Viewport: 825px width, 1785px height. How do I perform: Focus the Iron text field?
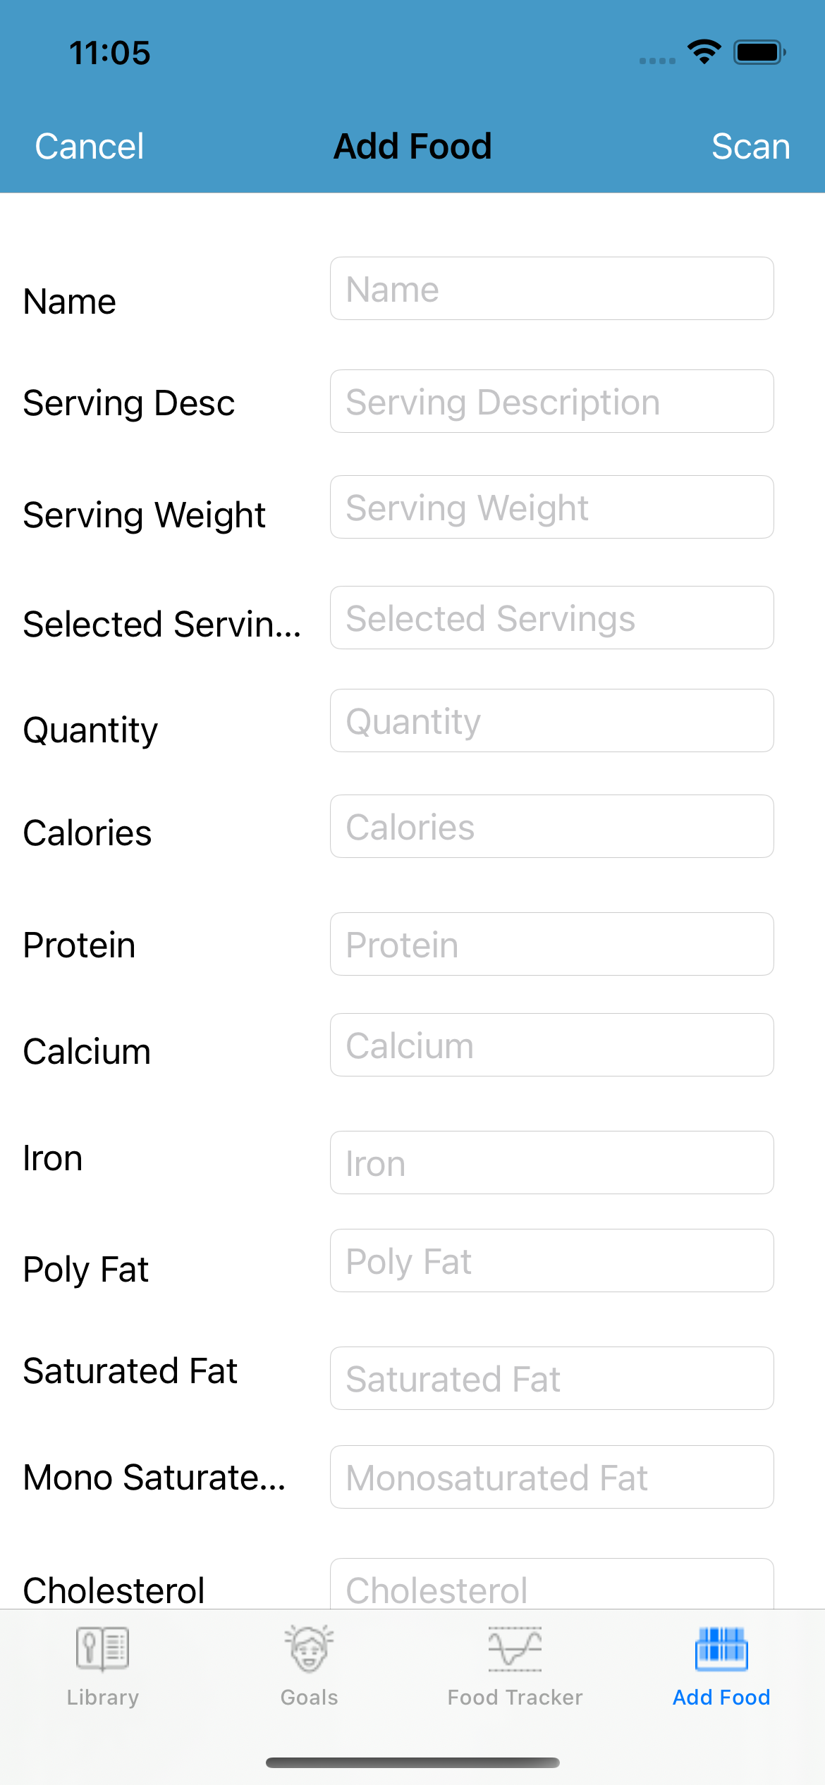pos(551,1163)
